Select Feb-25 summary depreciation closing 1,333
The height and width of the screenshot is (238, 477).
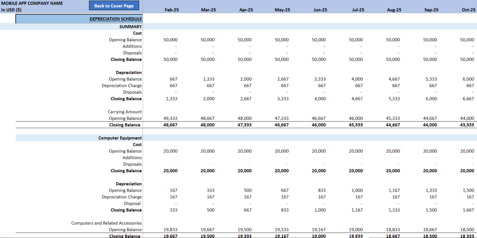point(171,99)
